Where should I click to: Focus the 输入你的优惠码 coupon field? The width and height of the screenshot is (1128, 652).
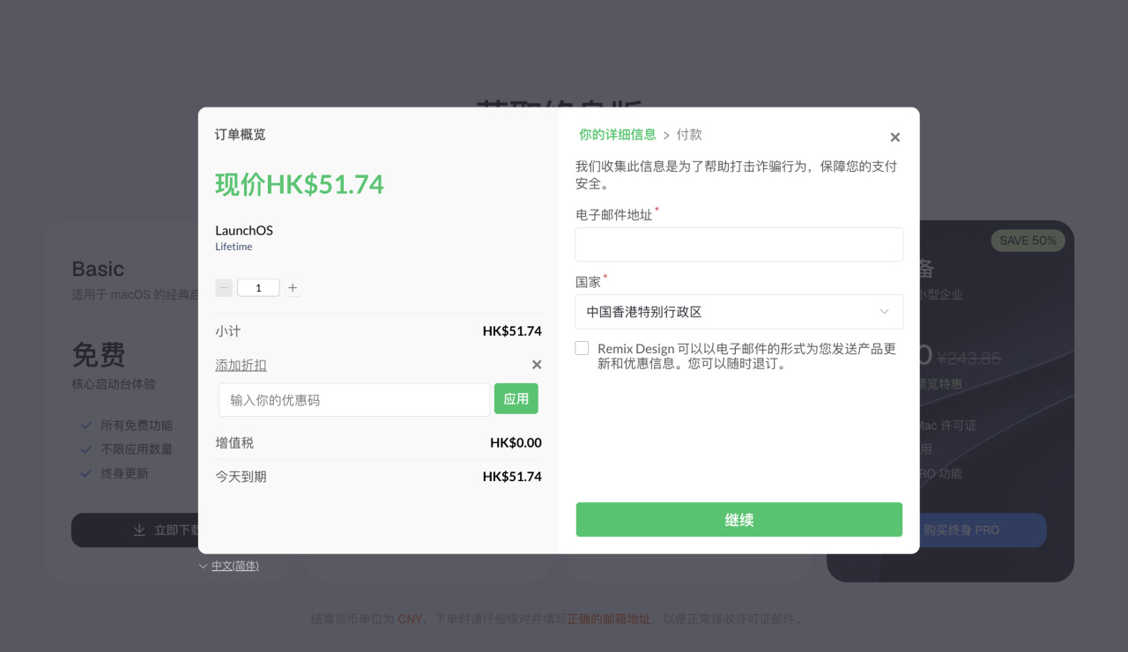point(354,400)
